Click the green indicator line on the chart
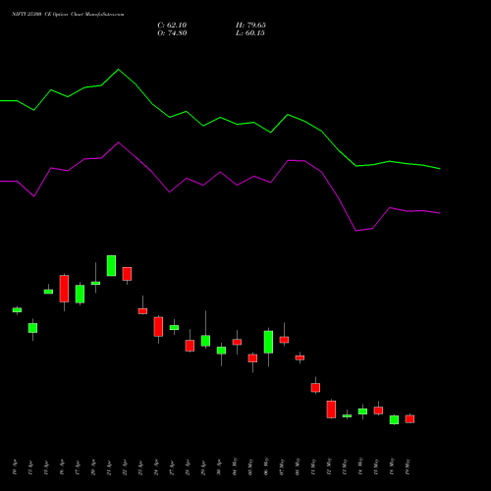The width and height of the screenshot is (491, 491). (x=220, y=118)
